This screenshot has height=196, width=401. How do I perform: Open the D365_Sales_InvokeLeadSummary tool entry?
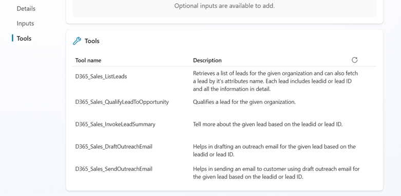(x=116, y=124)
